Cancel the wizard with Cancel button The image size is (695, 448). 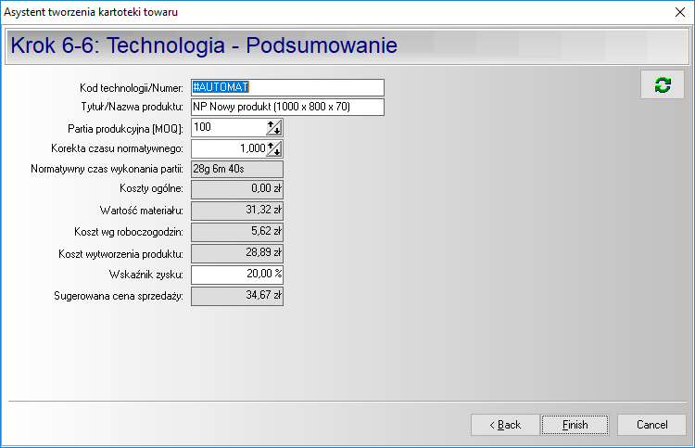(651, 425)
